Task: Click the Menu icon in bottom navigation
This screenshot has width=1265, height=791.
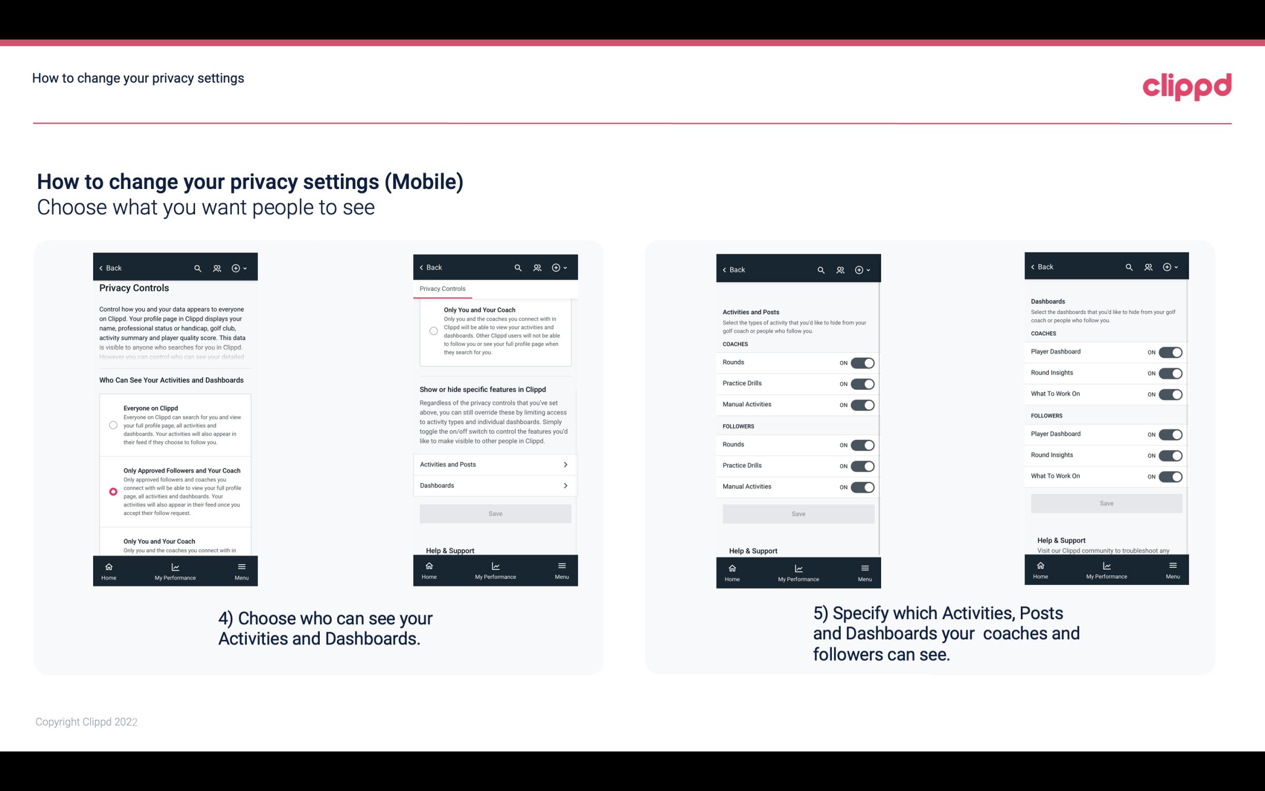Action: [241, 566]
